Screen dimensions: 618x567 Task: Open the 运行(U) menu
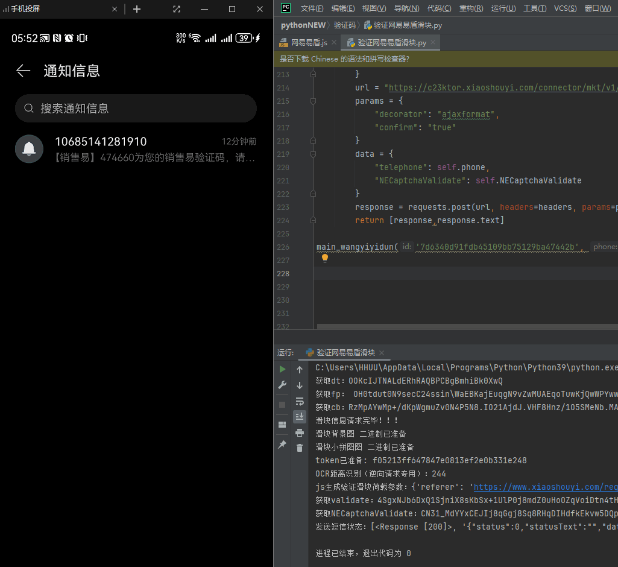[505, 8]
